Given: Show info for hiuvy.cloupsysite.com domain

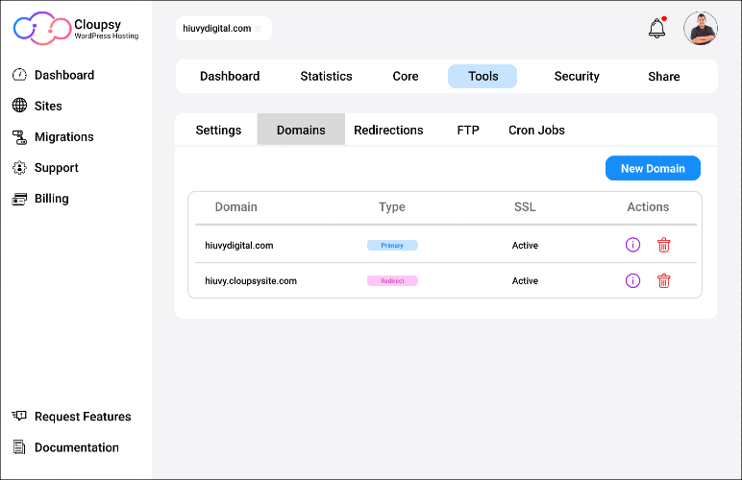Looking at the screenshot, I should [x=632, y=280].
